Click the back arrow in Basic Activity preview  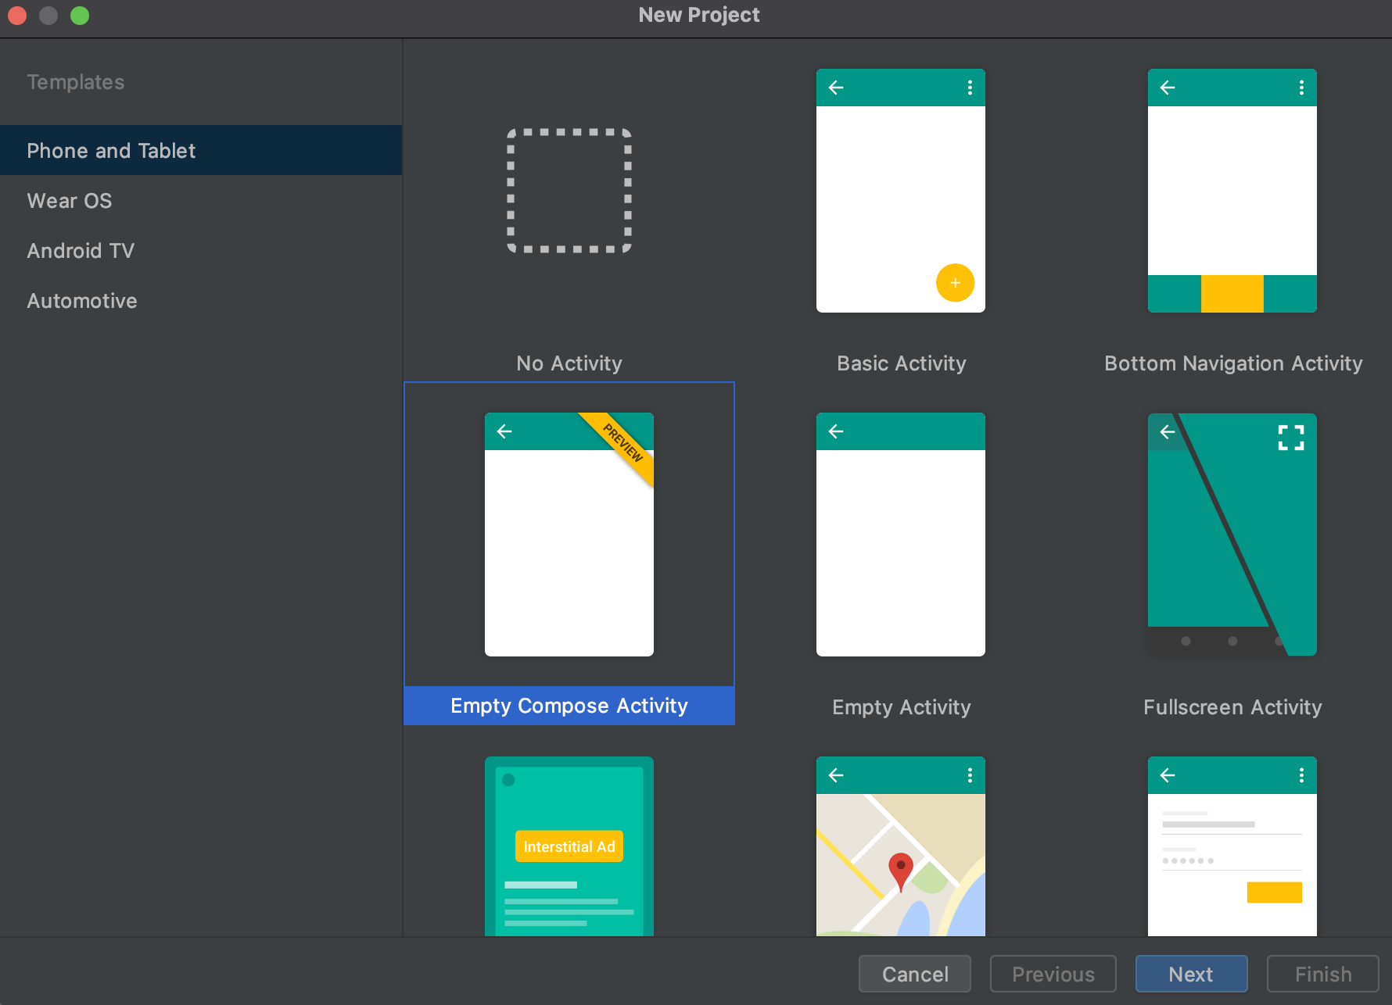point(836,88)
